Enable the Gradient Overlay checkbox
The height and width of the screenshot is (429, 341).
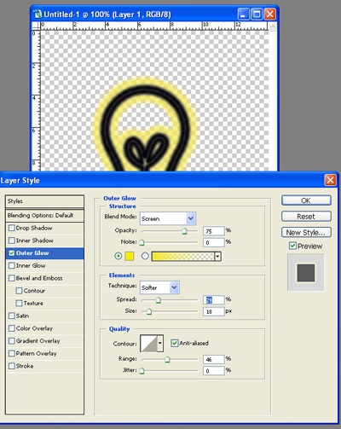[x=12, y=341]
